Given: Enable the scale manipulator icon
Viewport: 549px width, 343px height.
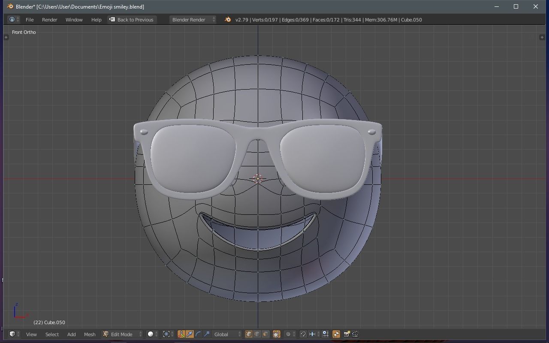Looking at the screenshot, I should click(x=207, y=334).
